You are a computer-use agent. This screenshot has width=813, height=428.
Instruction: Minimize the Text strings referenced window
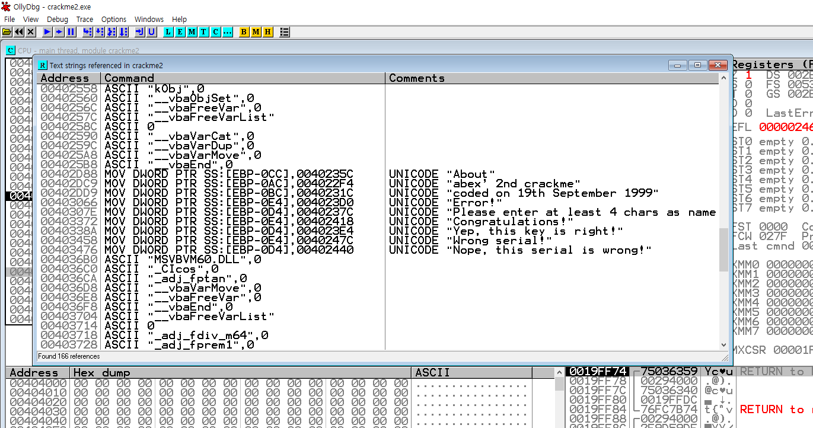tap(678, 65)
